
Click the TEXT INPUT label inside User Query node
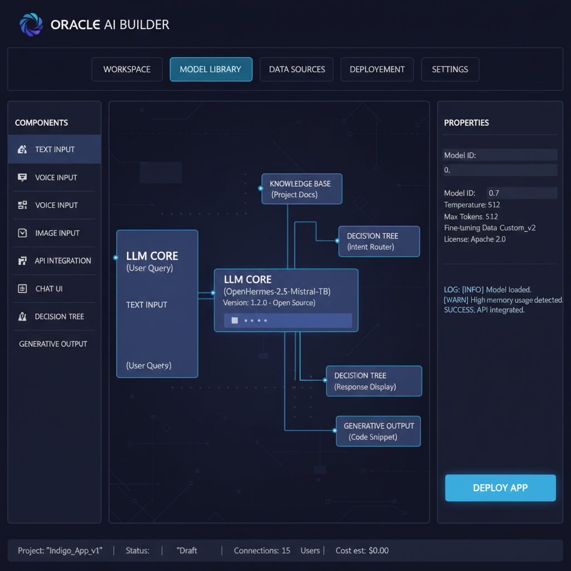click(147, 305)
